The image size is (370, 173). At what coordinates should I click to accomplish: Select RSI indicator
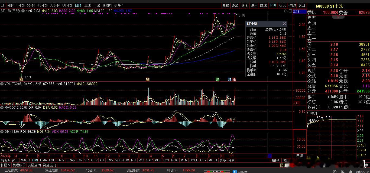(x=134, y=160)
